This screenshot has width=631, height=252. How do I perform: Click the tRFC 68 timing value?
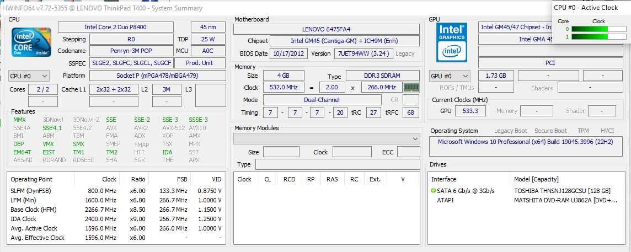410,112
